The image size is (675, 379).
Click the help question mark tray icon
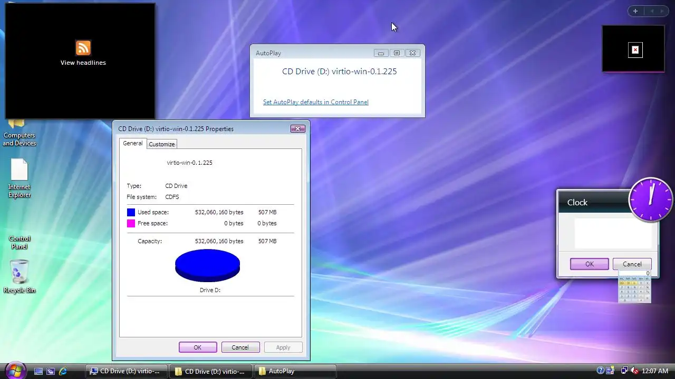tap(600, 371)
